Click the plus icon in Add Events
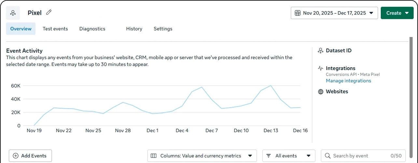 (x=16, y=156)
